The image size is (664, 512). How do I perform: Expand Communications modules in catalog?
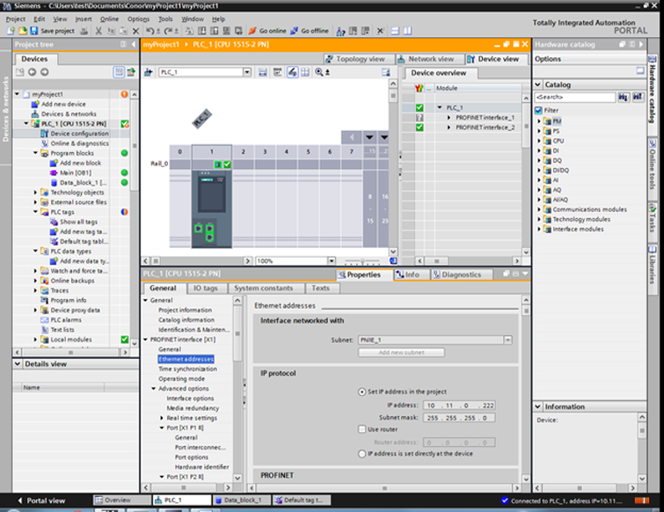(539, 209)
